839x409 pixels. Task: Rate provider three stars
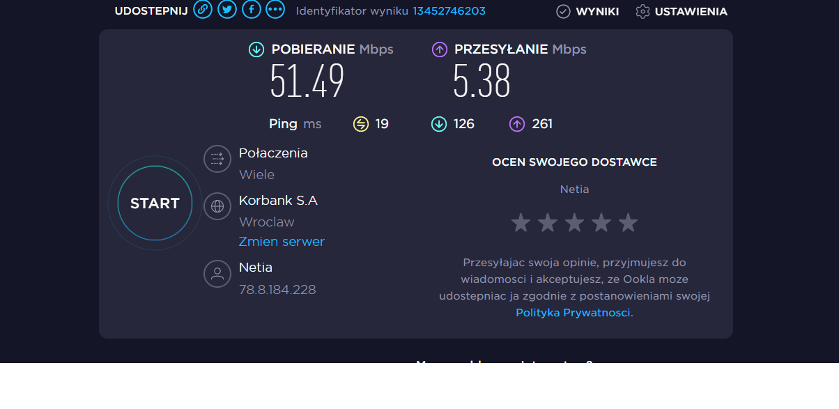pos(574,223)
